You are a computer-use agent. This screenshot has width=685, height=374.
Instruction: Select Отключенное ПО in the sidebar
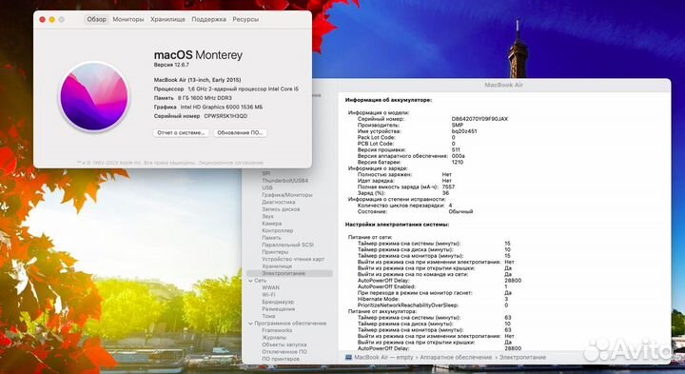(284, 352)
